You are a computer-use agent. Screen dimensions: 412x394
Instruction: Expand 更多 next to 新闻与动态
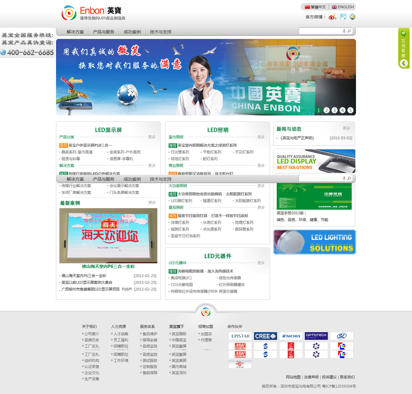click(346, 128)
